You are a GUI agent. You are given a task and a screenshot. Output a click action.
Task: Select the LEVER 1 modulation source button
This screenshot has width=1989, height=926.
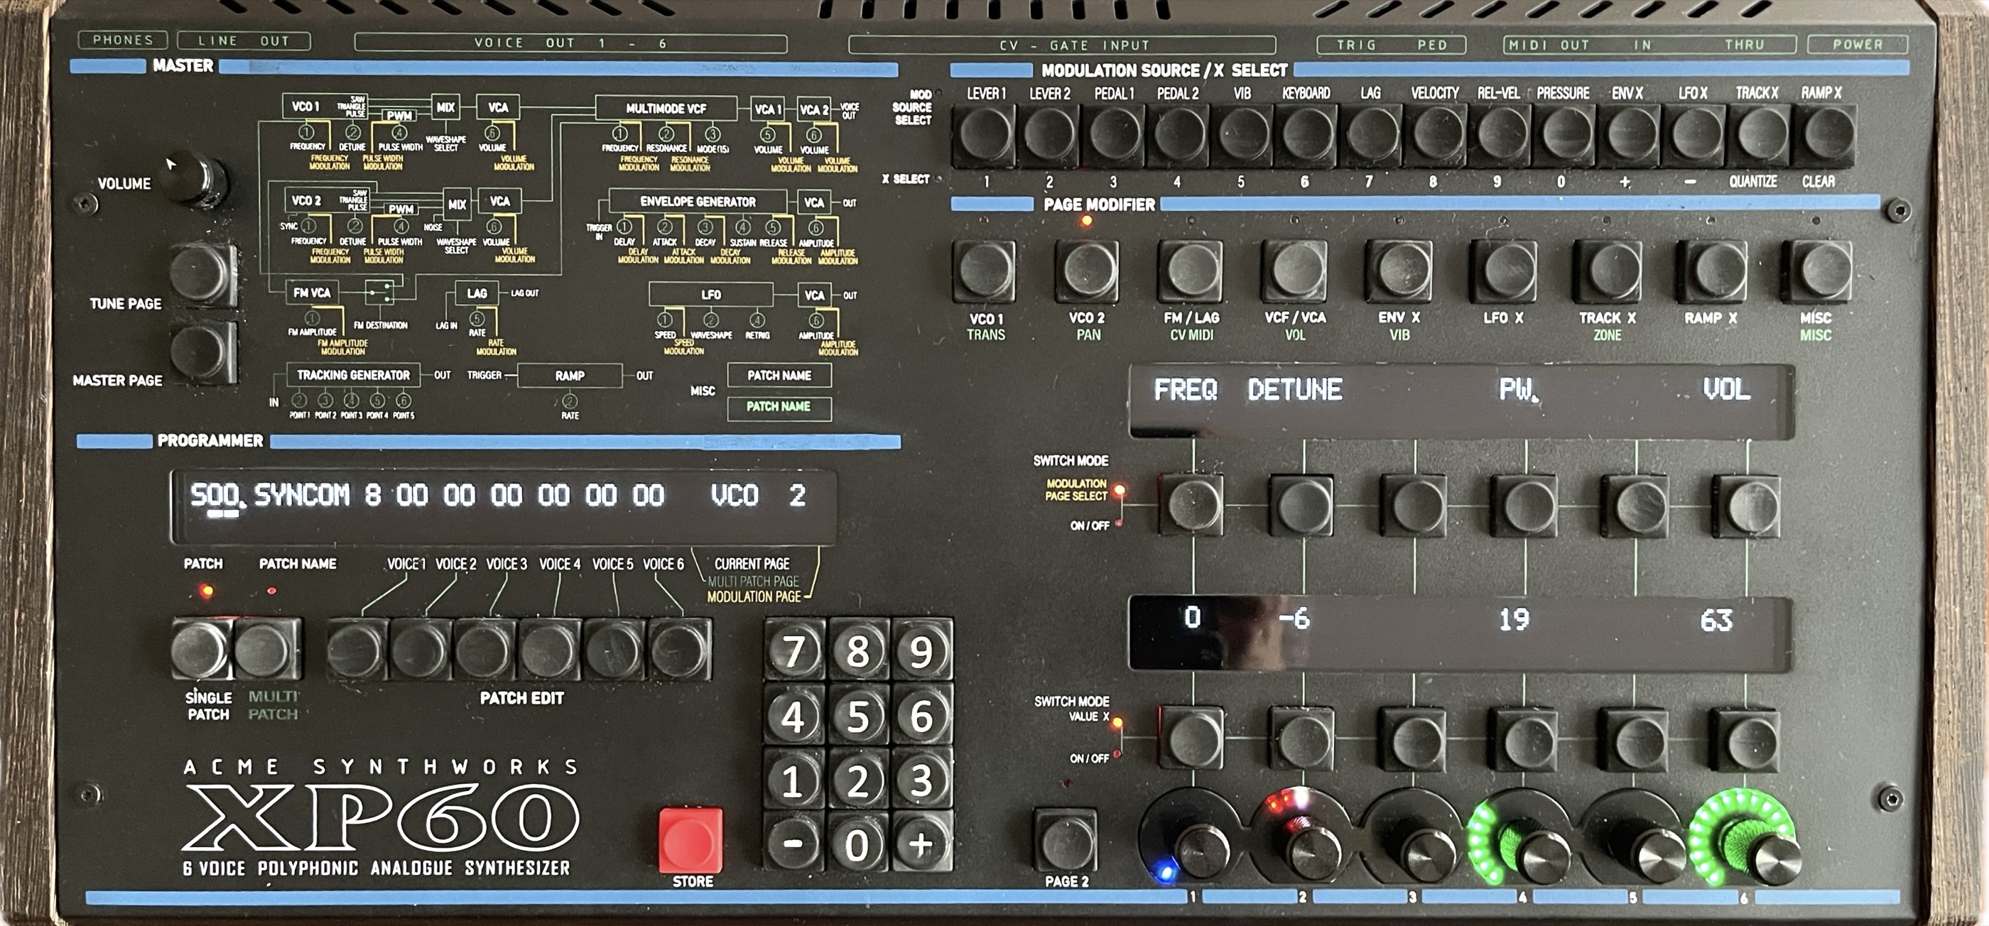tap(984, 136)
